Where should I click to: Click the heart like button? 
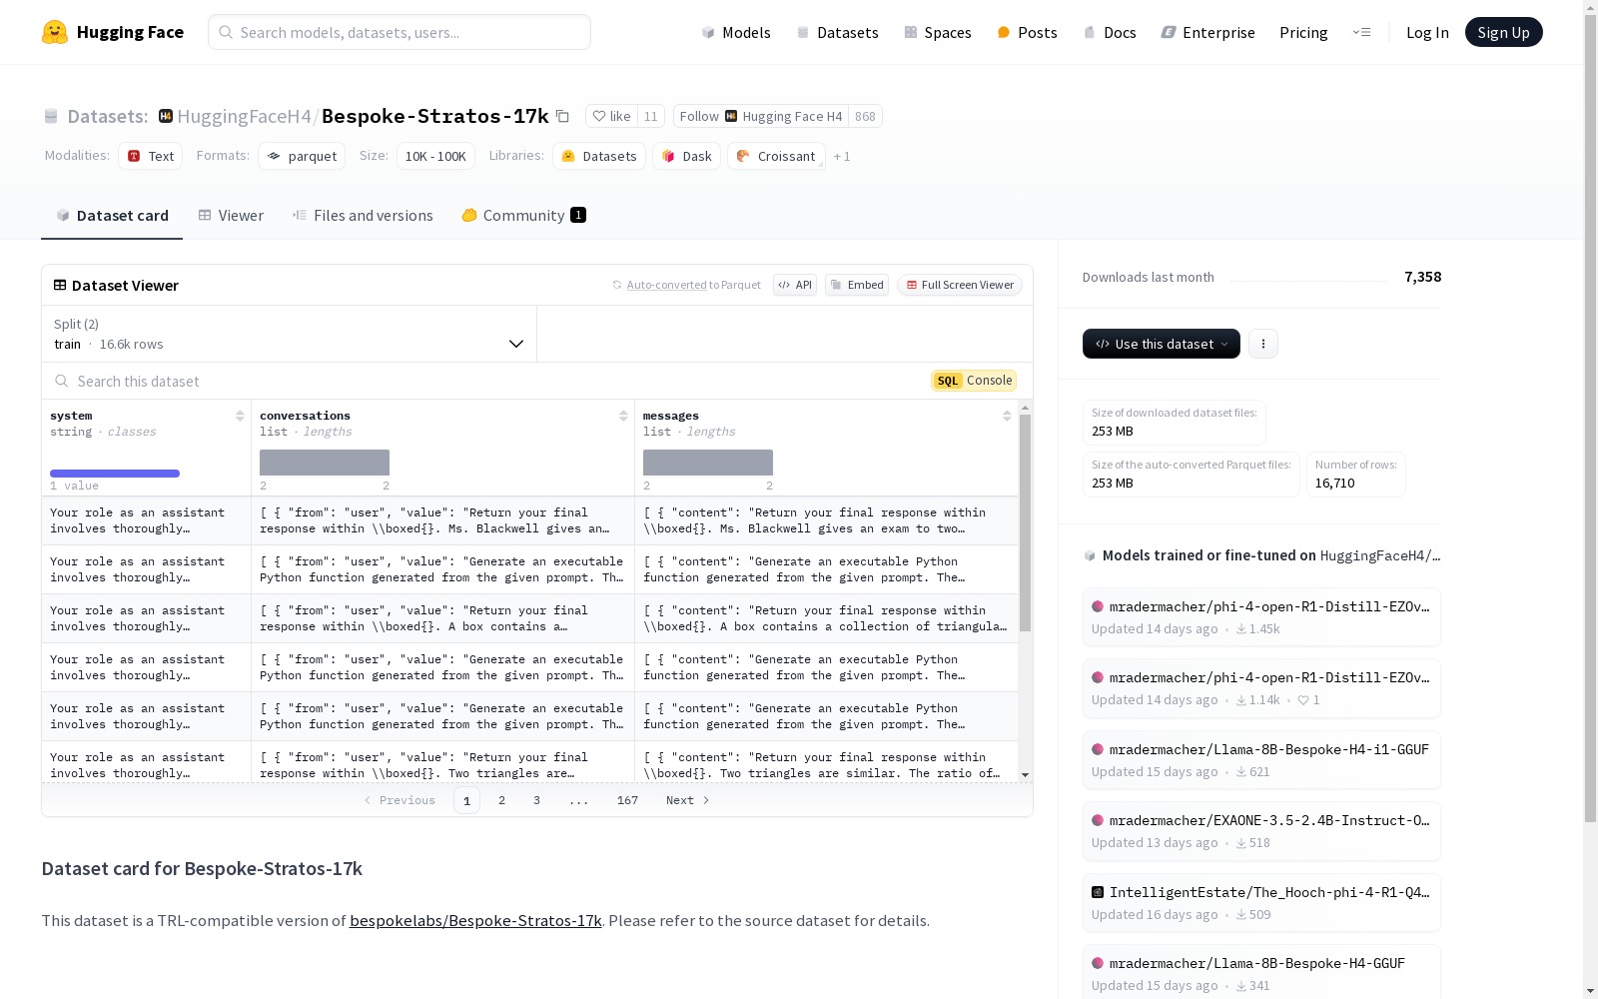(x=611, y=116)
